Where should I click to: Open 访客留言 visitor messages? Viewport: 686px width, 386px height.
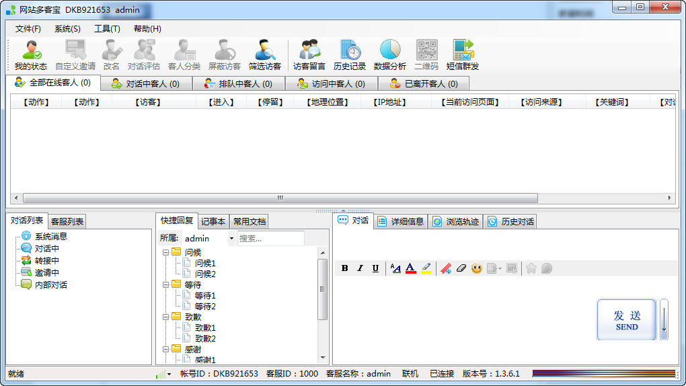coord(309,54)
